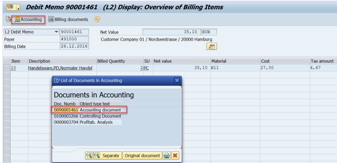Click the Separate button

[x=108, y=155]
